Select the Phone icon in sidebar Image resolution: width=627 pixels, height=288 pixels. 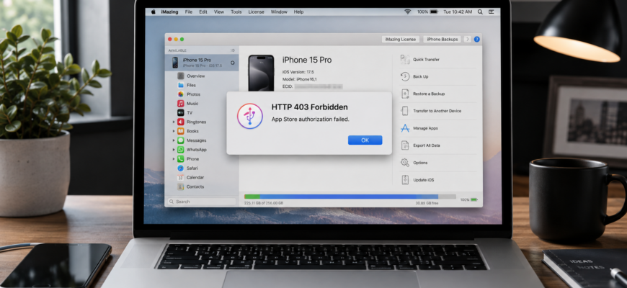(x=181, y=158)
